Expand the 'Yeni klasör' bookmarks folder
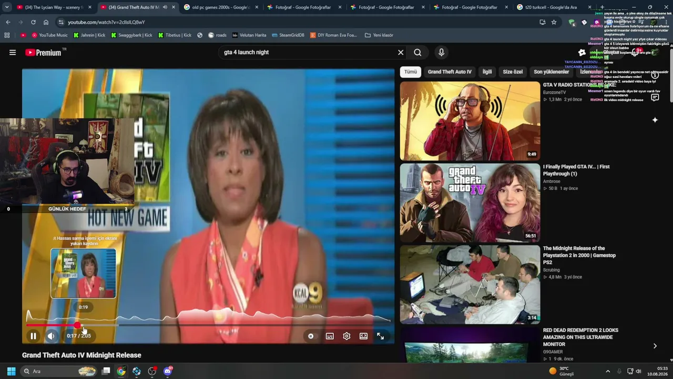This screenshot has height=379, width=673. coord(379,35)
